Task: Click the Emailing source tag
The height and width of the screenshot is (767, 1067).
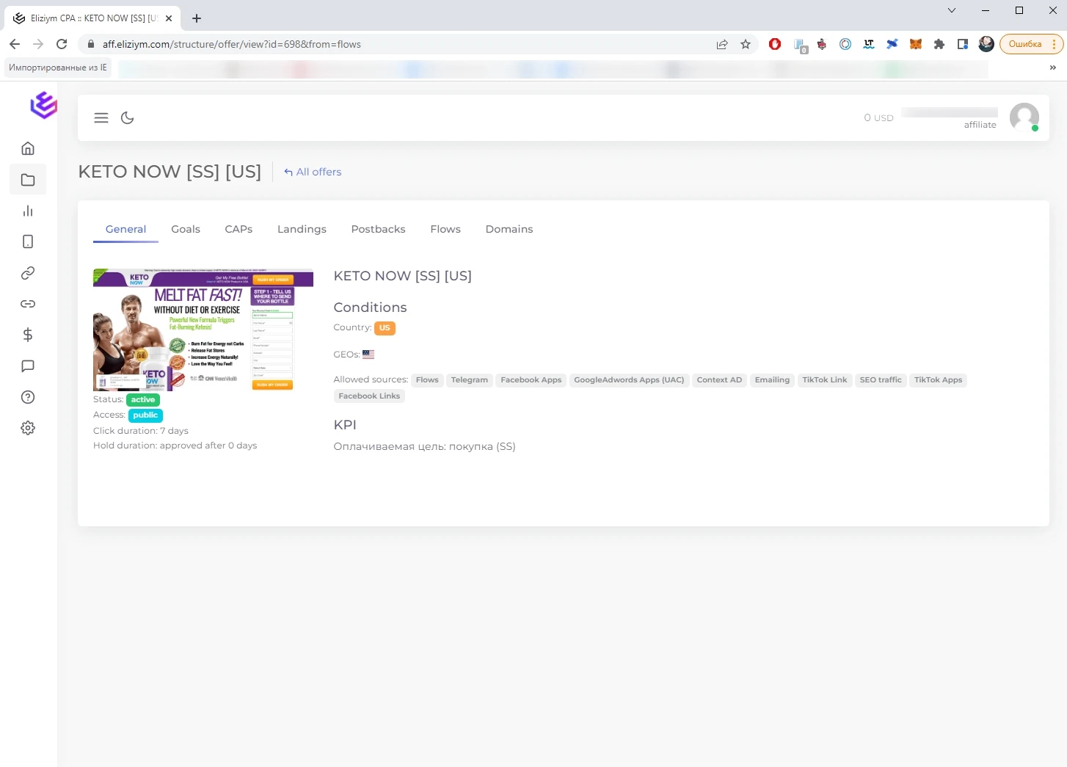Action: click(x=772, y=379)
